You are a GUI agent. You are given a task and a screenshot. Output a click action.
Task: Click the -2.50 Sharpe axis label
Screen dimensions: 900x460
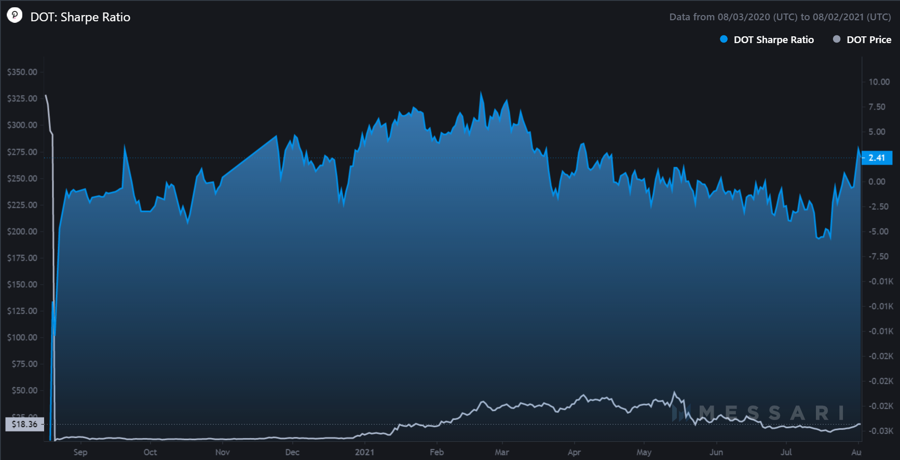tap(879, 207)
